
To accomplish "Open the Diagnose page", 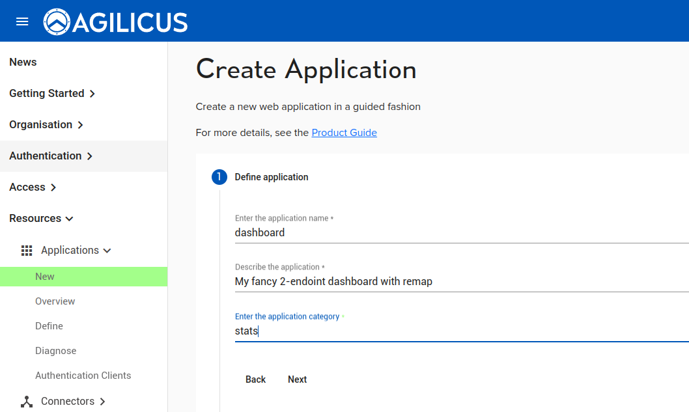I will pyautogui.click(x=56, y=351).
